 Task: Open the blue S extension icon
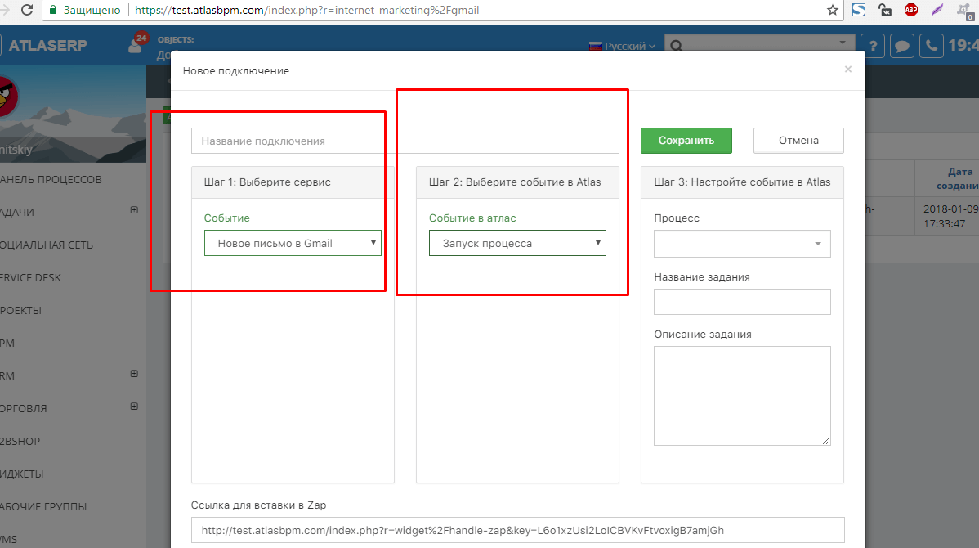tap(859, 9)
